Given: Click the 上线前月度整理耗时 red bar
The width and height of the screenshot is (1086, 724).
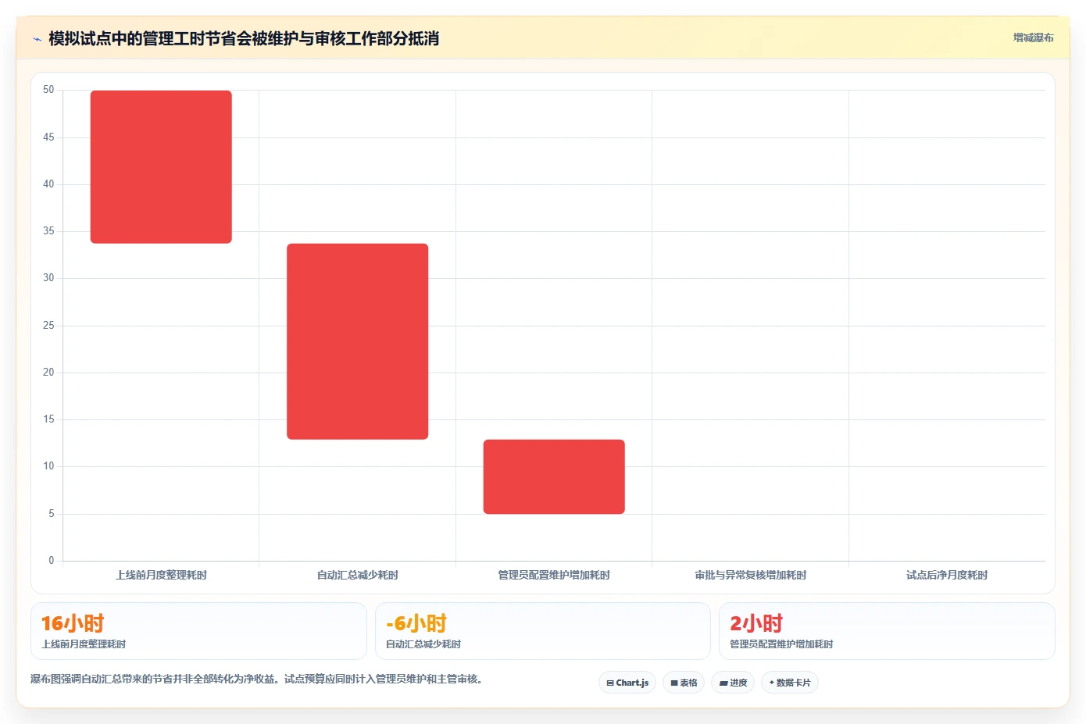Looking at the screenshot, I should pyautogui.click(x=161, y=167).
